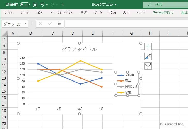Switch to the ホーム tab
The image size is (188, 129).
point(25,13)
